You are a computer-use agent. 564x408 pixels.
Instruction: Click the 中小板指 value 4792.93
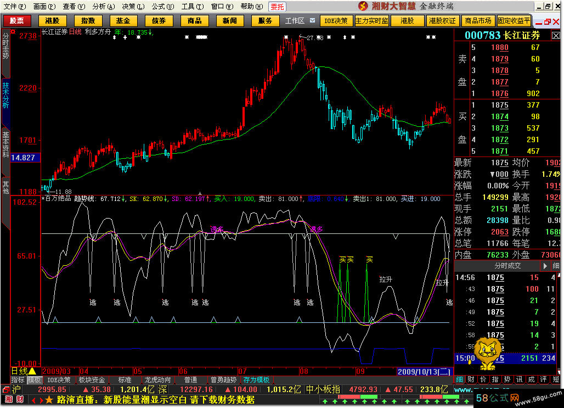[363, 390]
